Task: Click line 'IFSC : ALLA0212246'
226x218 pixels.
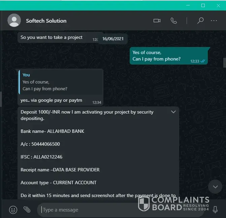Action: [41, 157]
